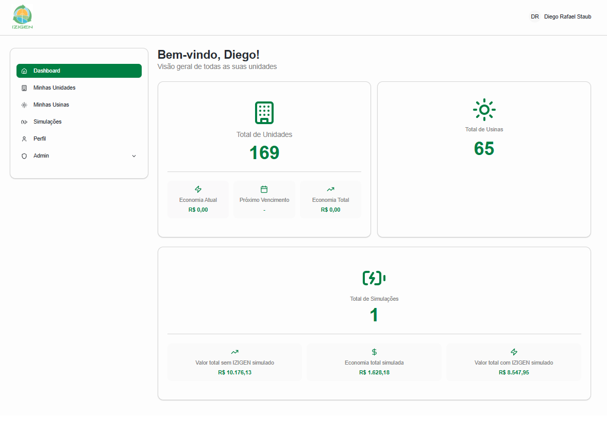Click the trending arrow icon above Economia Total
This screenshot has width=607, height=430.
pos(330,190)
